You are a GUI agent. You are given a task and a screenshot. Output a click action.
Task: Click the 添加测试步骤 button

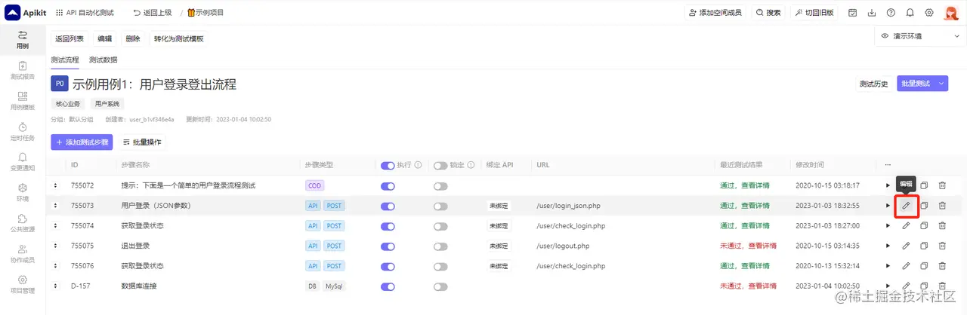click(x=82, y=142)
